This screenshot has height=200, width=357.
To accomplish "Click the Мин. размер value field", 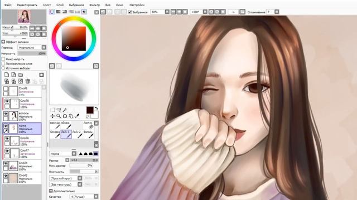I will click(81, 166).
